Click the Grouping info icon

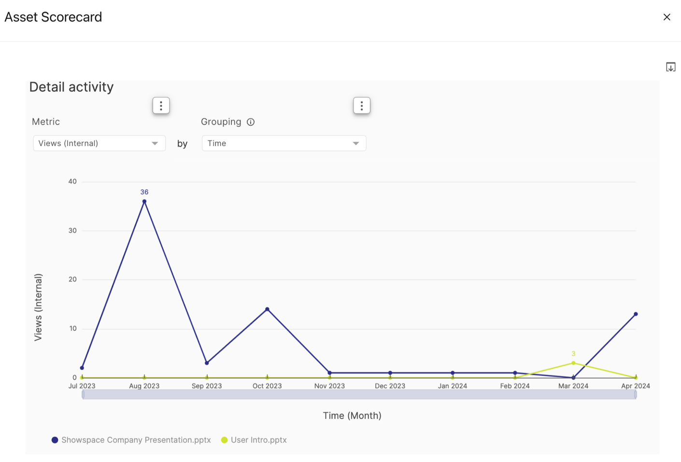pyautogui.click(x=251, y=122)
